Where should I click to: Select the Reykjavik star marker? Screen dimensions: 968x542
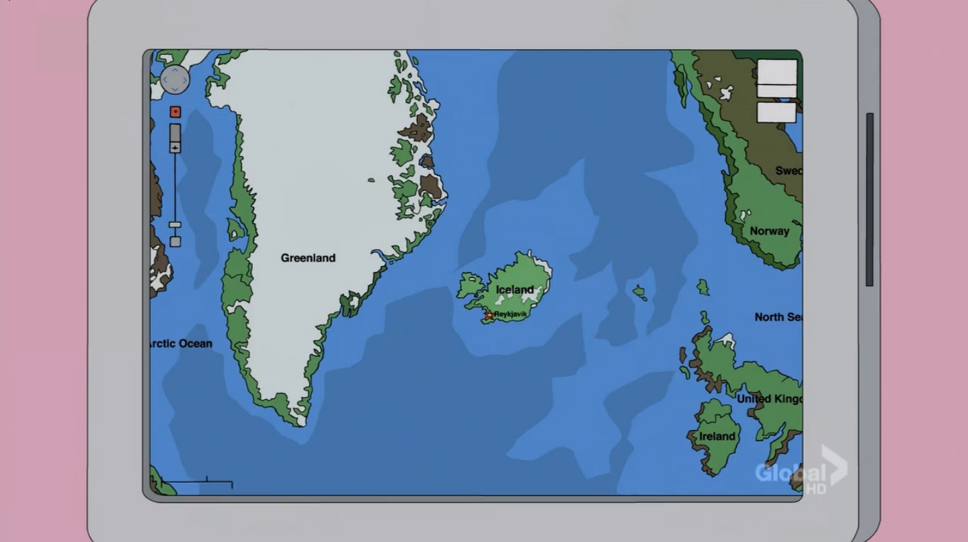pos(489,315)
